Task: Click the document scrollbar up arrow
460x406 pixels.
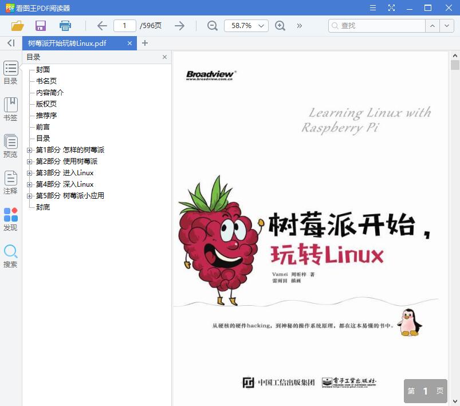Action: [x=455, y=56]
